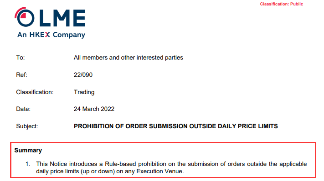Click the 'Execution Venue' text line

[110, 171]
